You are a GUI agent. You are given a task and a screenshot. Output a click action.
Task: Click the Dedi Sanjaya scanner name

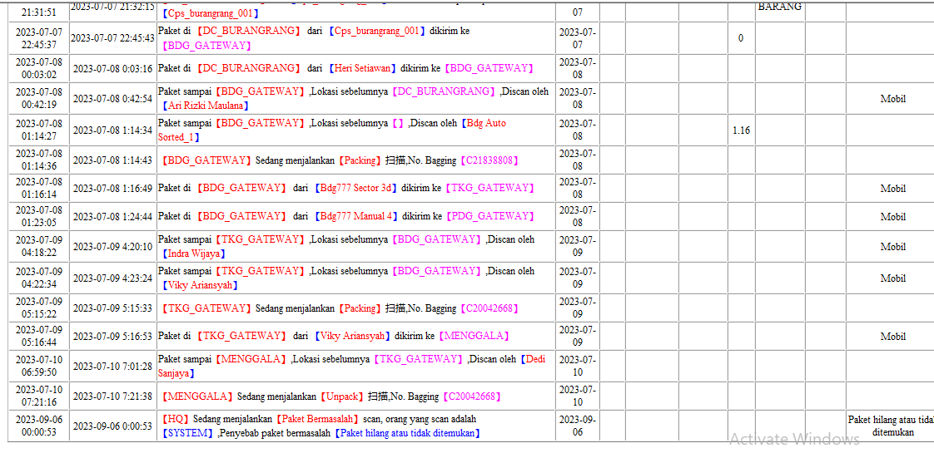click(351, 367)
